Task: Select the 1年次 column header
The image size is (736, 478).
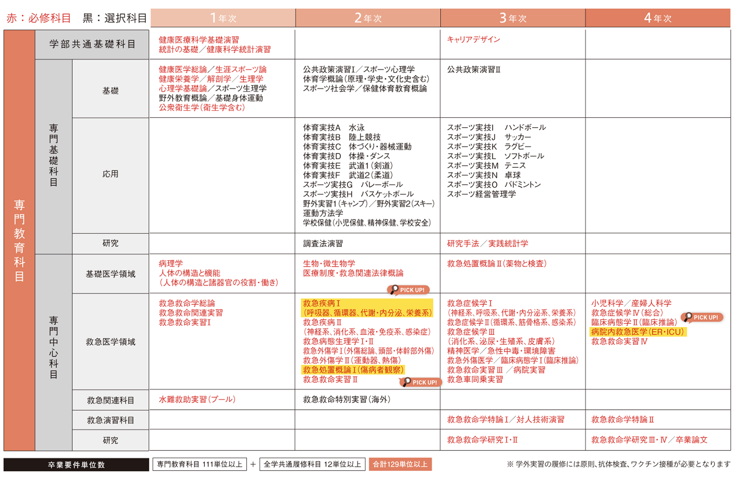Action: coord(223,18)
